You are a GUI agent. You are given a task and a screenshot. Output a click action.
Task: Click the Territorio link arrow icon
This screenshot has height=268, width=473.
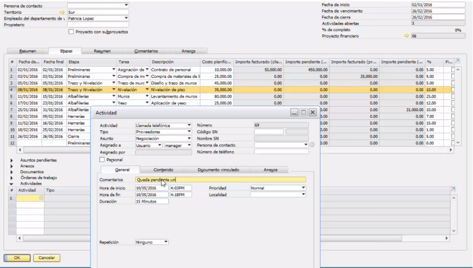pos(62,12)
